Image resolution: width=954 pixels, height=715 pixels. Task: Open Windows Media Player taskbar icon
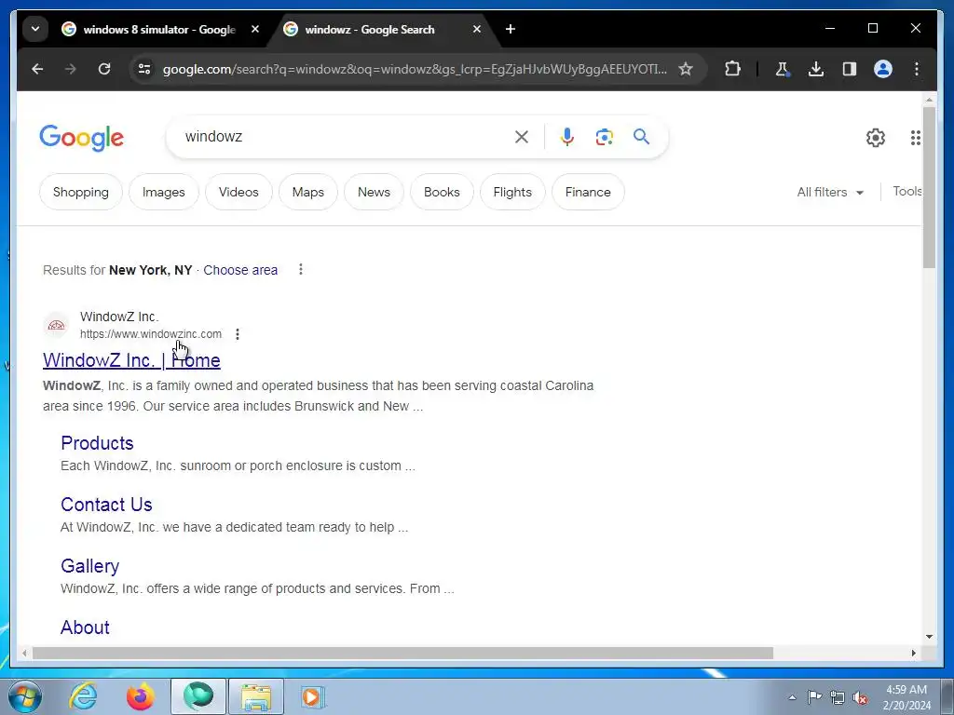tap(313, 696)
